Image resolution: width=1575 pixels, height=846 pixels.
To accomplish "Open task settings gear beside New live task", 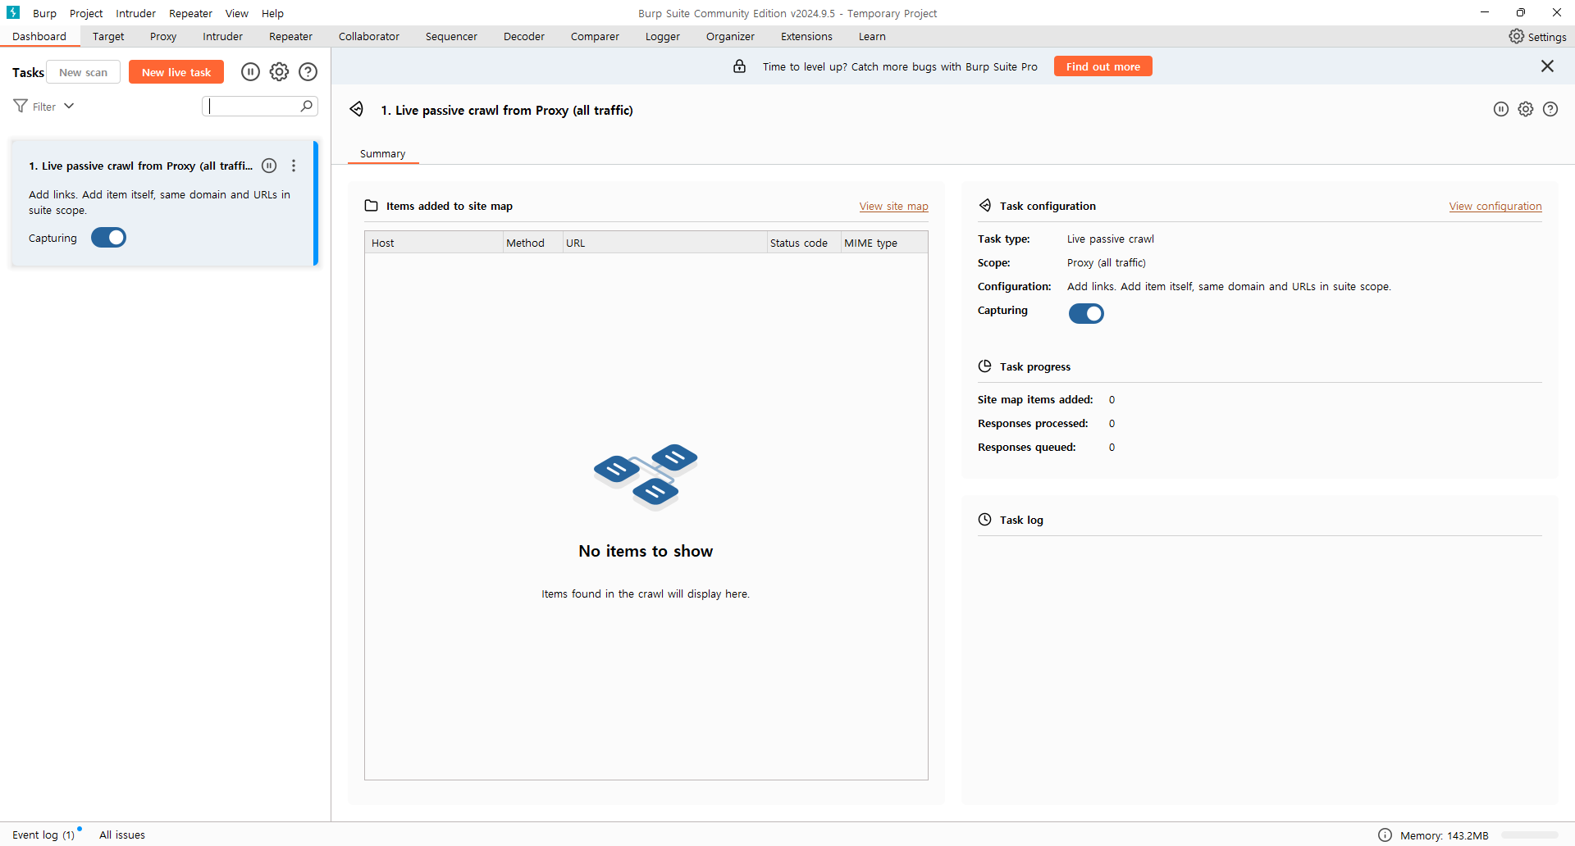I will 279,72.
